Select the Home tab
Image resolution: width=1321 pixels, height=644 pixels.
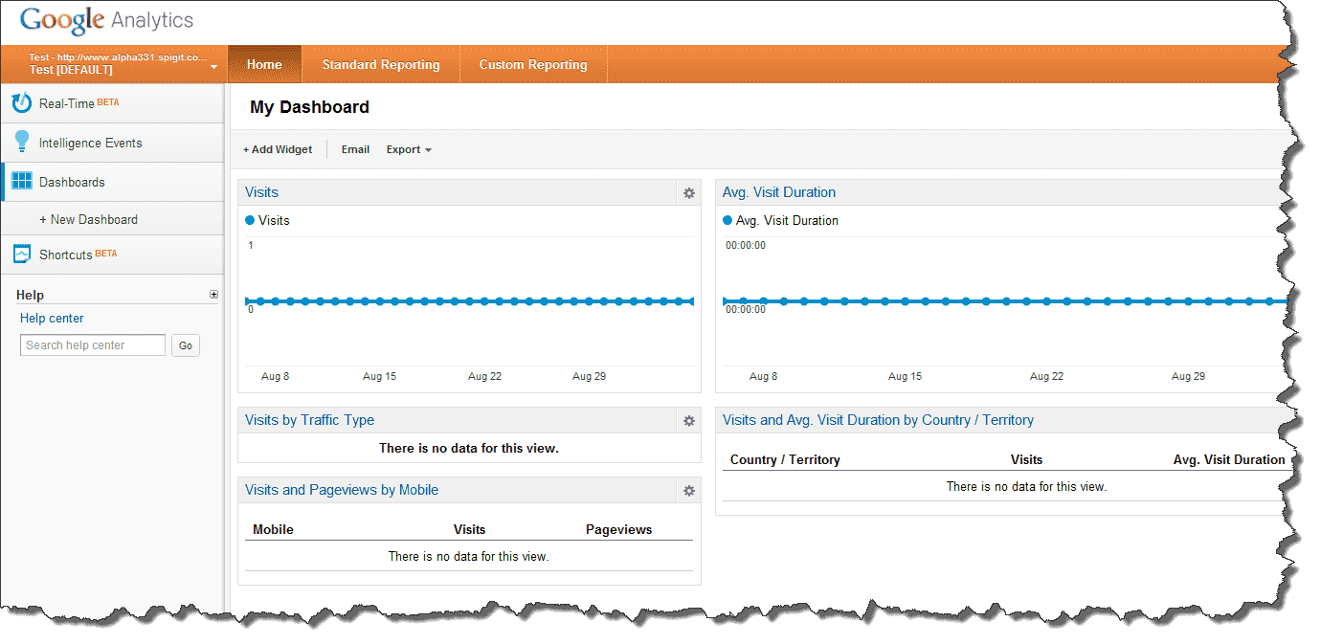(x=264, y=65)
